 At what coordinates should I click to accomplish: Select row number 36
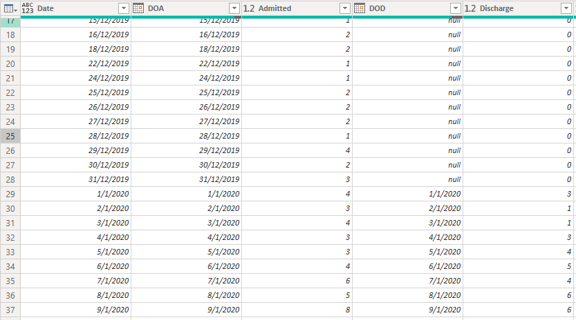pos(10,295)
